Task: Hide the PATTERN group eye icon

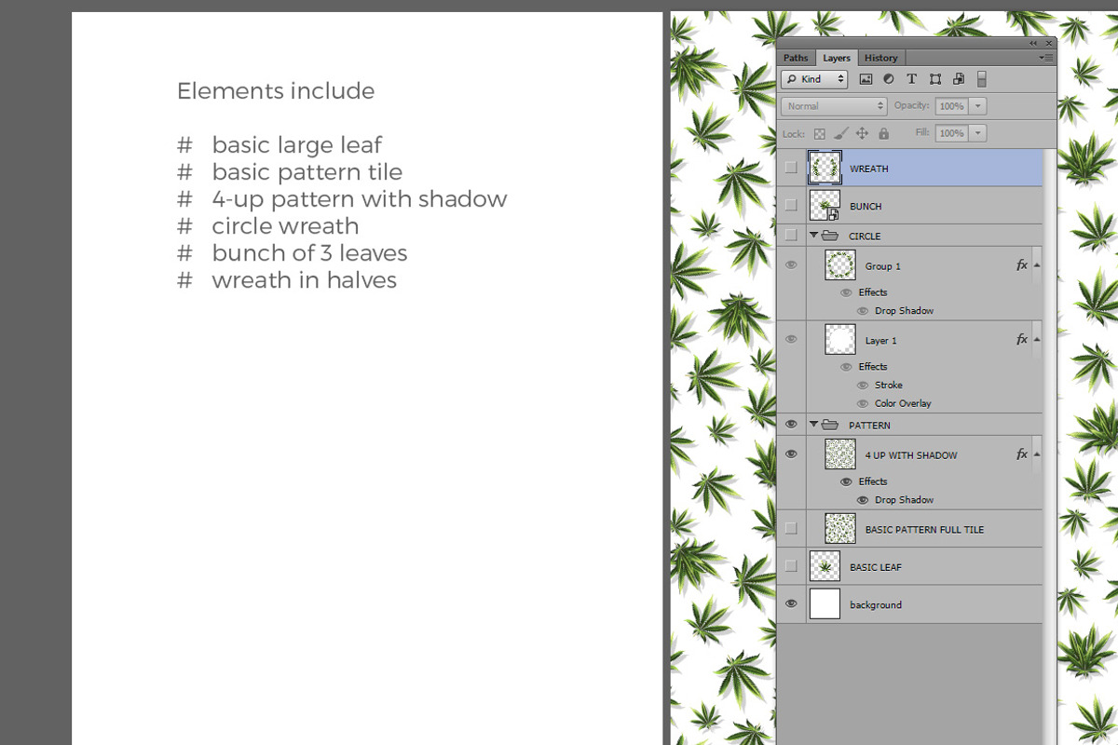Action: click(791, 425)
